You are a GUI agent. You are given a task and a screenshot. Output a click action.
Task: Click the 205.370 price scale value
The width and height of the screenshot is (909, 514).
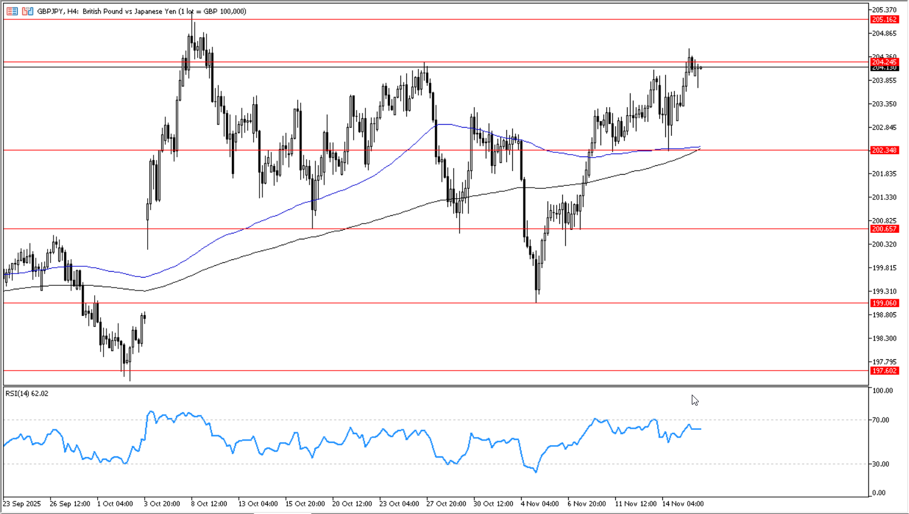pyautogui.click(x=884, y=10)
